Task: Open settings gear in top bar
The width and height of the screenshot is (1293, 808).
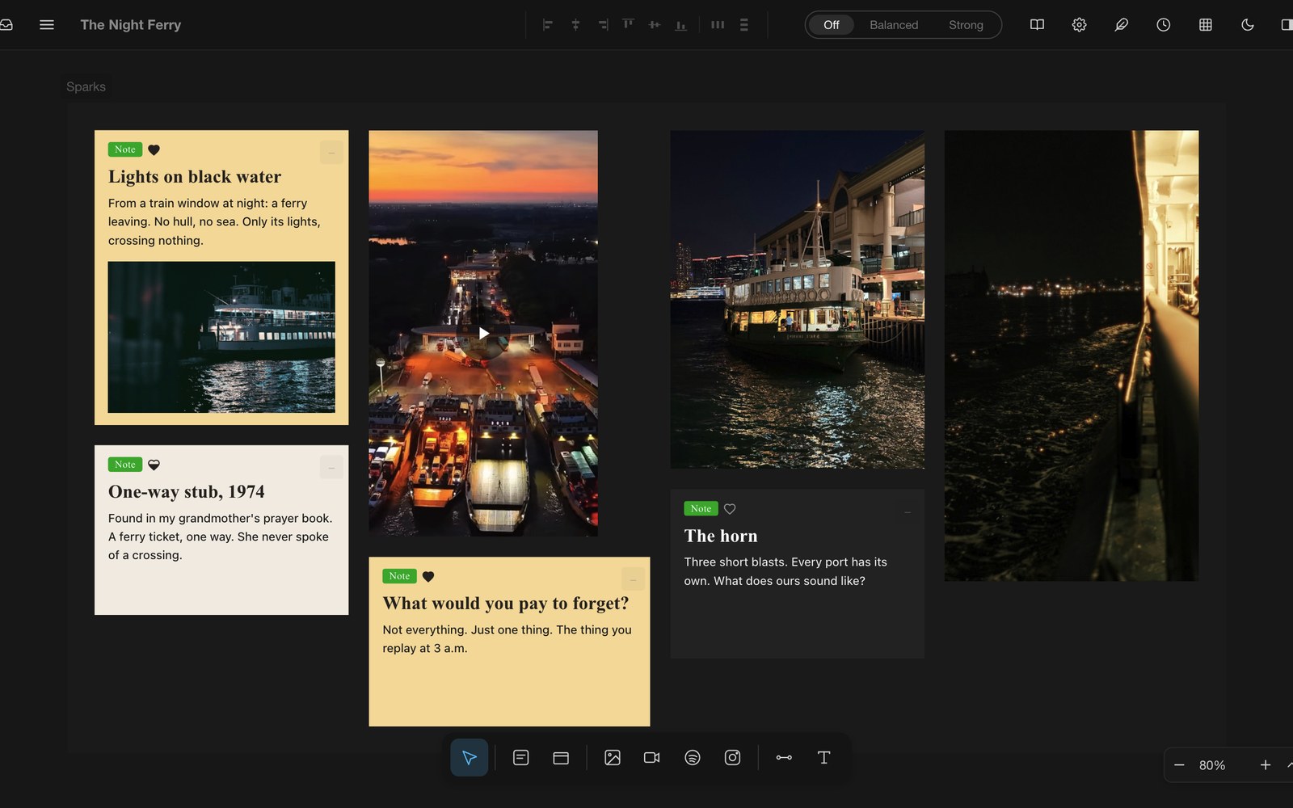Action: (x=1079, y=25)
